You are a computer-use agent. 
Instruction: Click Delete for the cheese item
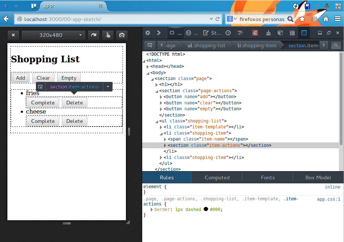click(x=74, y=121)
